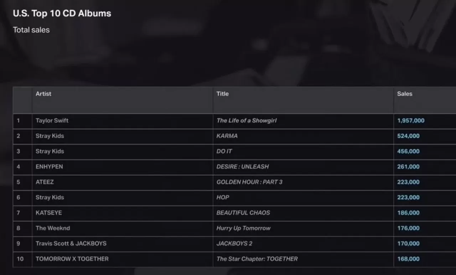Click the TOMORROW X TOGETHER artist cell
456x275 pixels.
(72, 259)
